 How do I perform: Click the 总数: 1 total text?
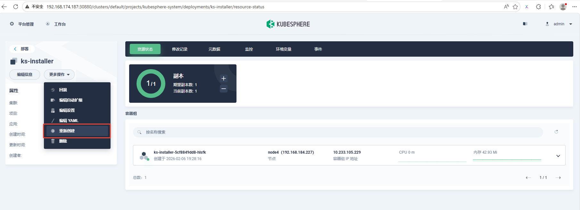[140, 178]
